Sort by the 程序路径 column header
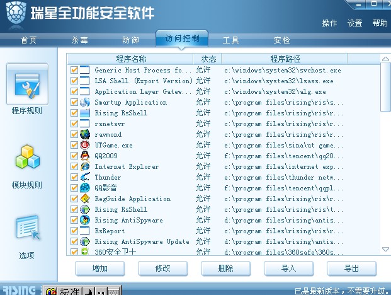This screenshot has height=295, width=391. coord(285,59)
